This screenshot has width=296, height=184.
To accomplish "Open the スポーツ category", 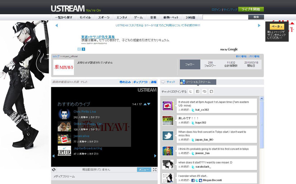I will 104,17.
